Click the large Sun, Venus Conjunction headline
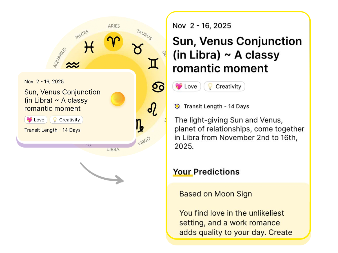The image size is (338, 253). pyautogui.click(x=237, y=55)
